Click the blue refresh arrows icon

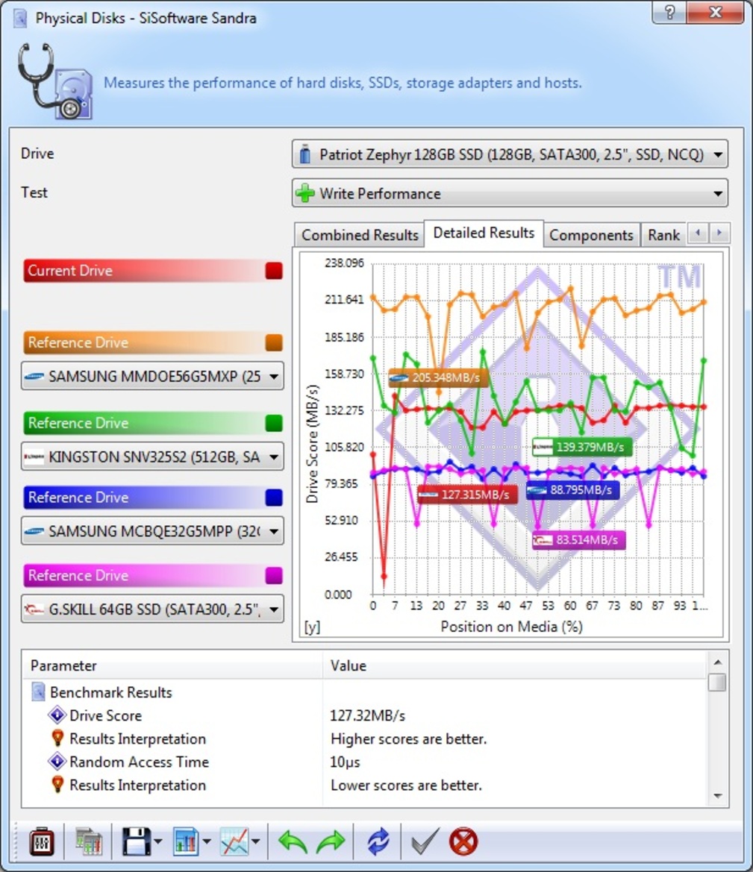click(x=378, y=841)
